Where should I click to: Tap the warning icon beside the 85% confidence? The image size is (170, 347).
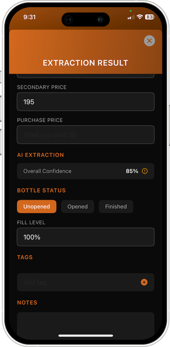[144, 171]
